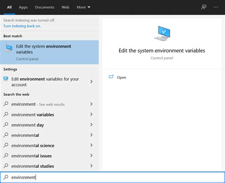Viewport: 225px width, 183px height.
Task: Expand arrow for environmental science
Action: pos(91,145)
